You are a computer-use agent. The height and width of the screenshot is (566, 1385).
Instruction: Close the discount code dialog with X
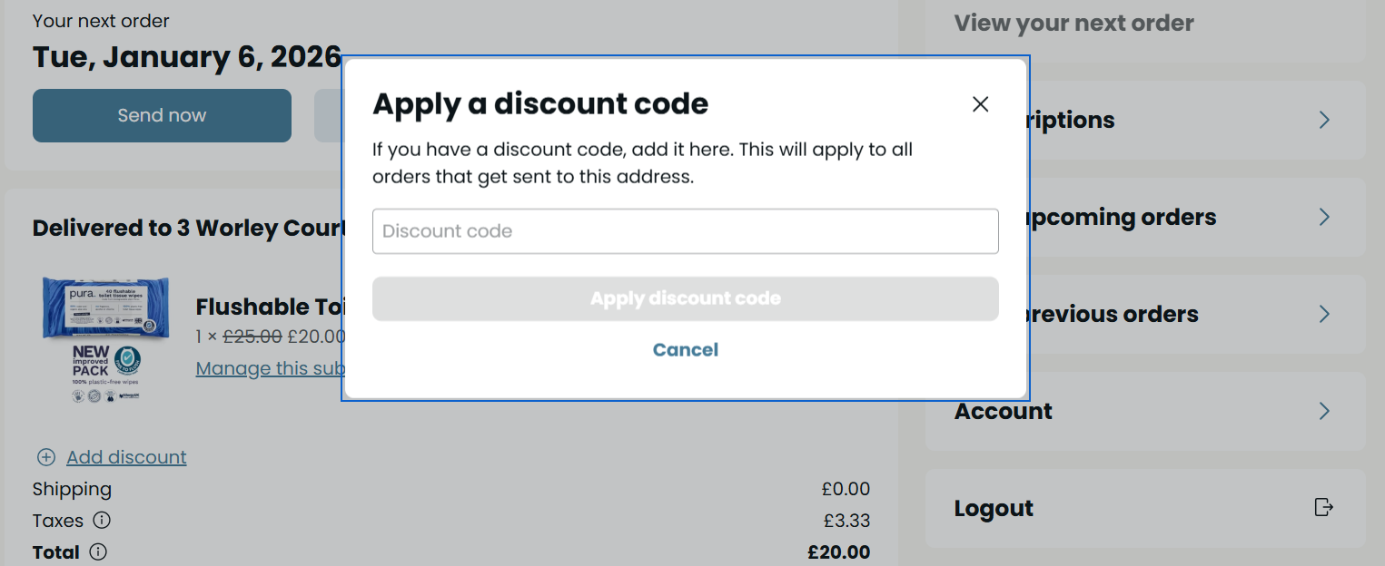click(980, 104)
